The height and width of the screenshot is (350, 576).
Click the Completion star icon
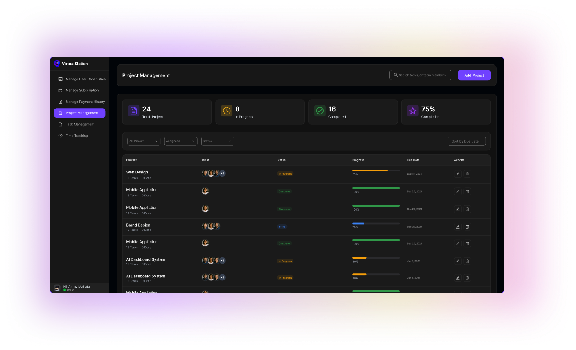413,111
